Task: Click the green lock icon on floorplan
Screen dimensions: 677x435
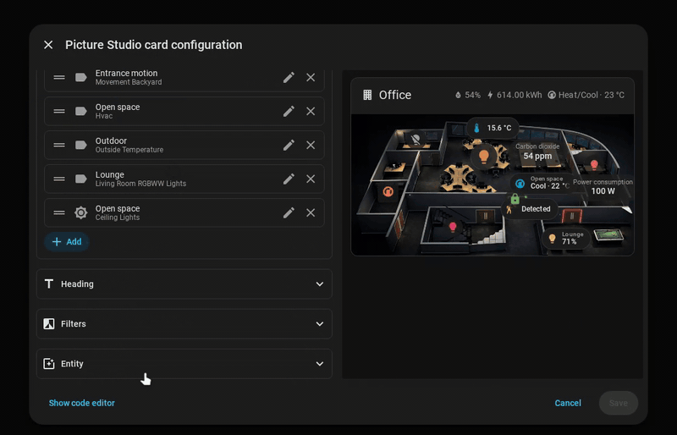Action: (x=515, y=199)
